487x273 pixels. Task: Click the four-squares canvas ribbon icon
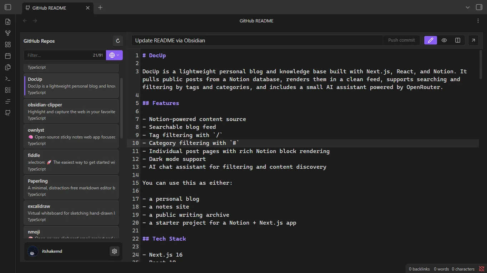click(8, 44)
